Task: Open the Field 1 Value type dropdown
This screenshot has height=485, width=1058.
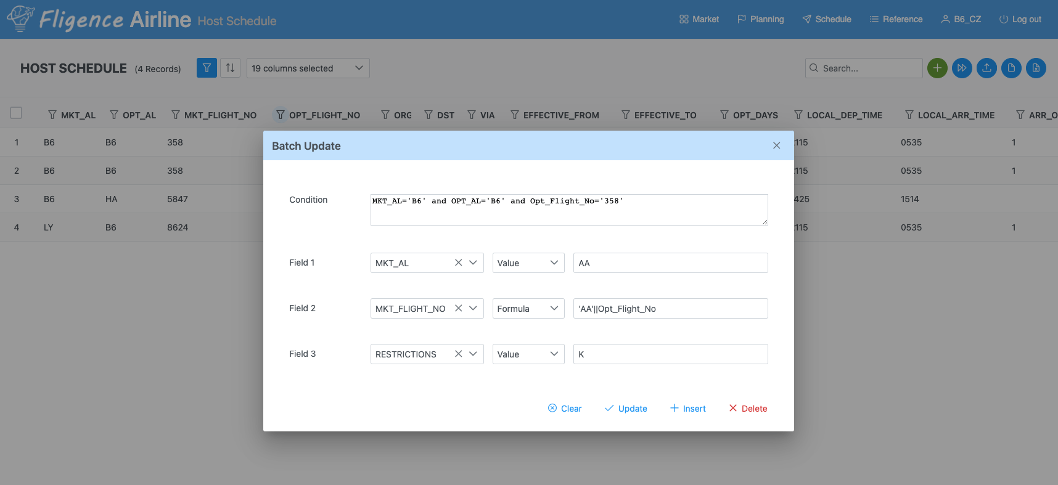Action: coord(528,263)
